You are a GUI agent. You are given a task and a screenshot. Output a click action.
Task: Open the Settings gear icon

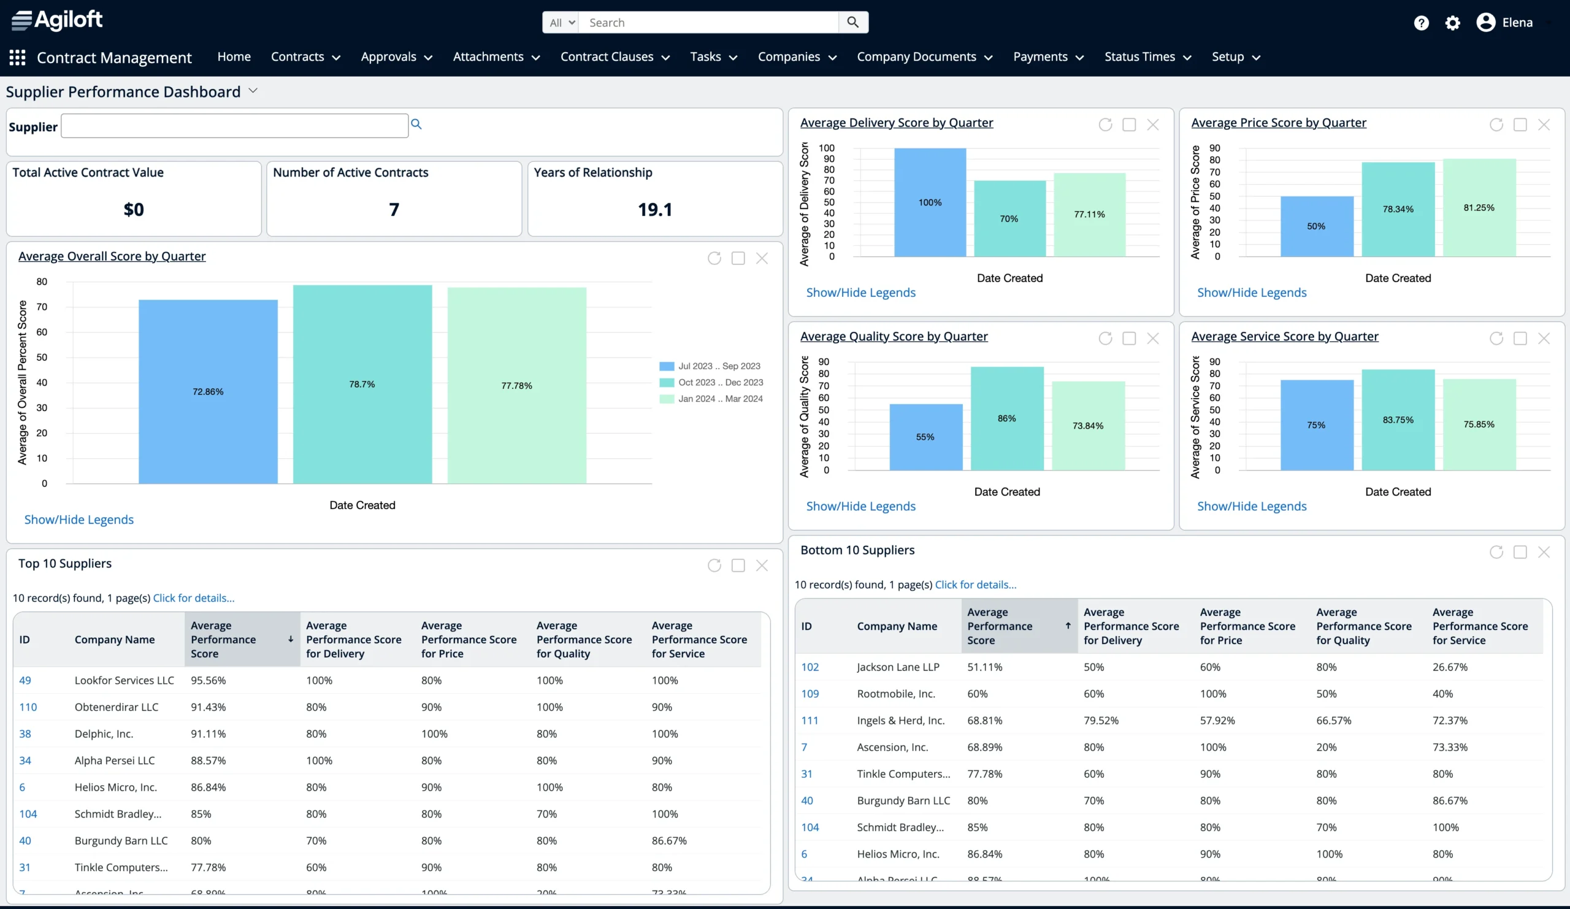pyautogui.click(x=1453, y=22)
